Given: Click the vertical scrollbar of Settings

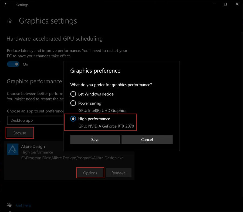Looking at the screenshot, I should pyautogui.click(x=242, y=114).
